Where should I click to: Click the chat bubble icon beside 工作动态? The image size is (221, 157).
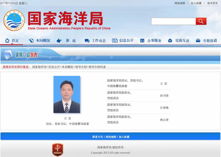click(87, 41)
